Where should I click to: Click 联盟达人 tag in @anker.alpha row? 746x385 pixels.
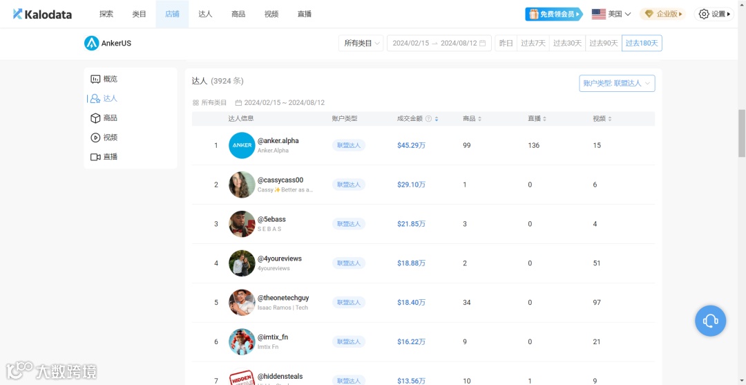click(349, 145)
